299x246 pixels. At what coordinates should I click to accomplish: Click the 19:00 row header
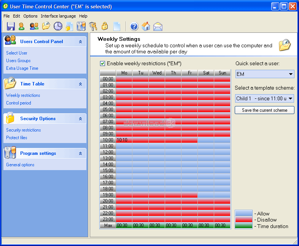tap(108, 195)
